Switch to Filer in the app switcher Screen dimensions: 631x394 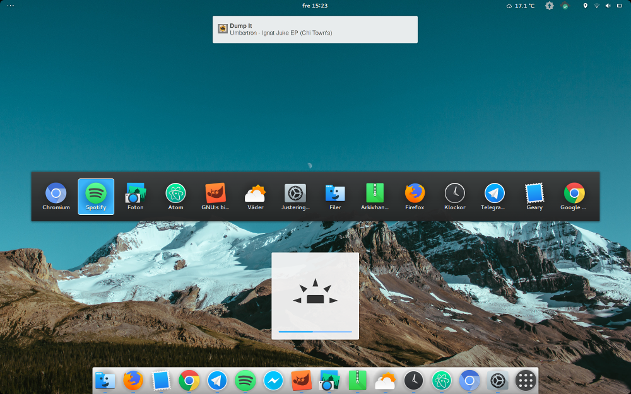pos(335,197)
